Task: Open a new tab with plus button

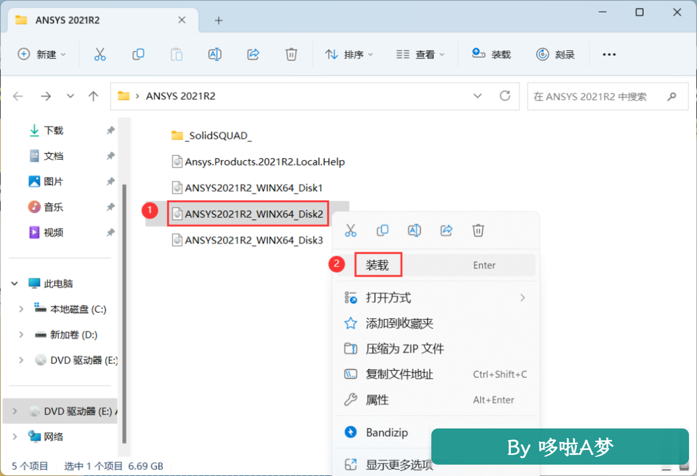Action: click(x=219, y=20)
